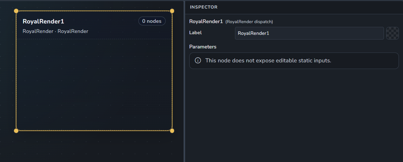The image size is (403, 162).
Task: Click the 'RoyalRender · RoyalRender' subtitle text
Action: (56, 31)
